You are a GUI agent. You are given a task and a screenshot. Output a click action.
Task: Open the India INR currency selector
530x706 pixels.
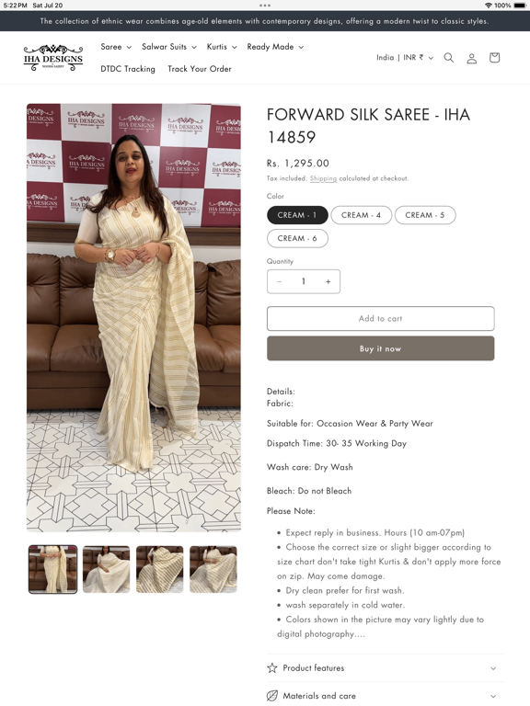[405, 58]
